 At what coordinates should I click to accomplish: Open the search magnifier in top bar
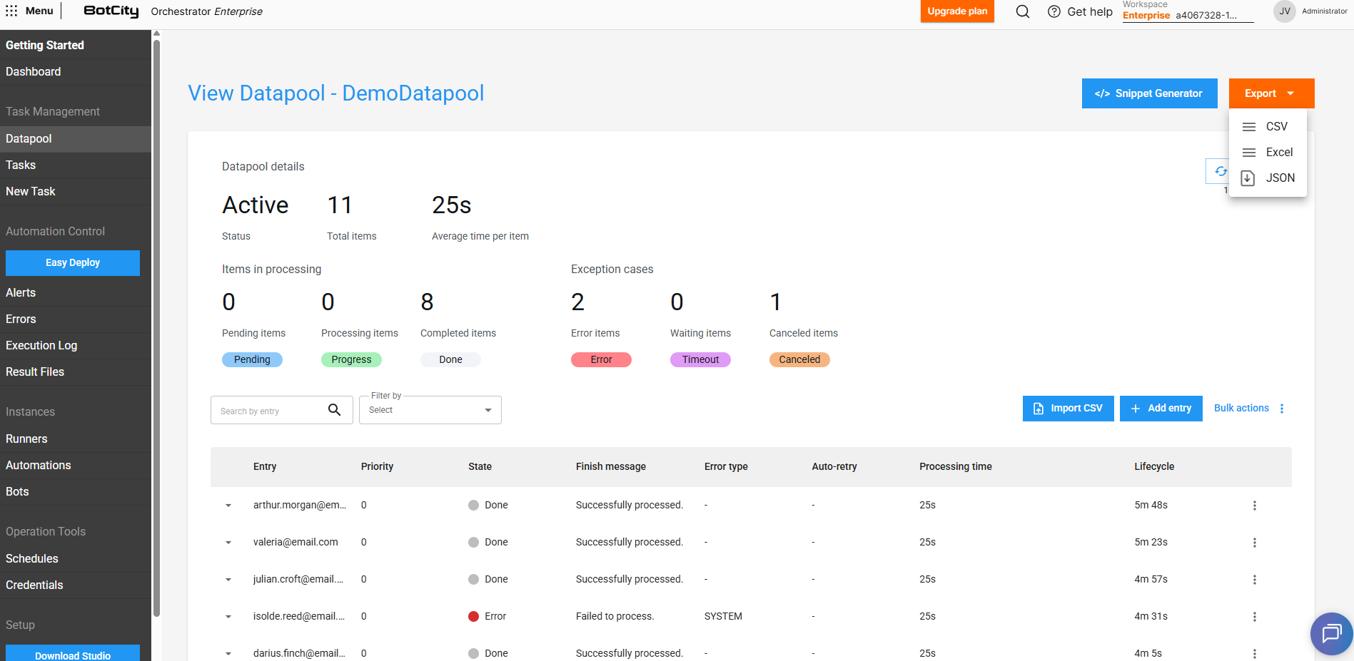click(x=1022, y=11)
